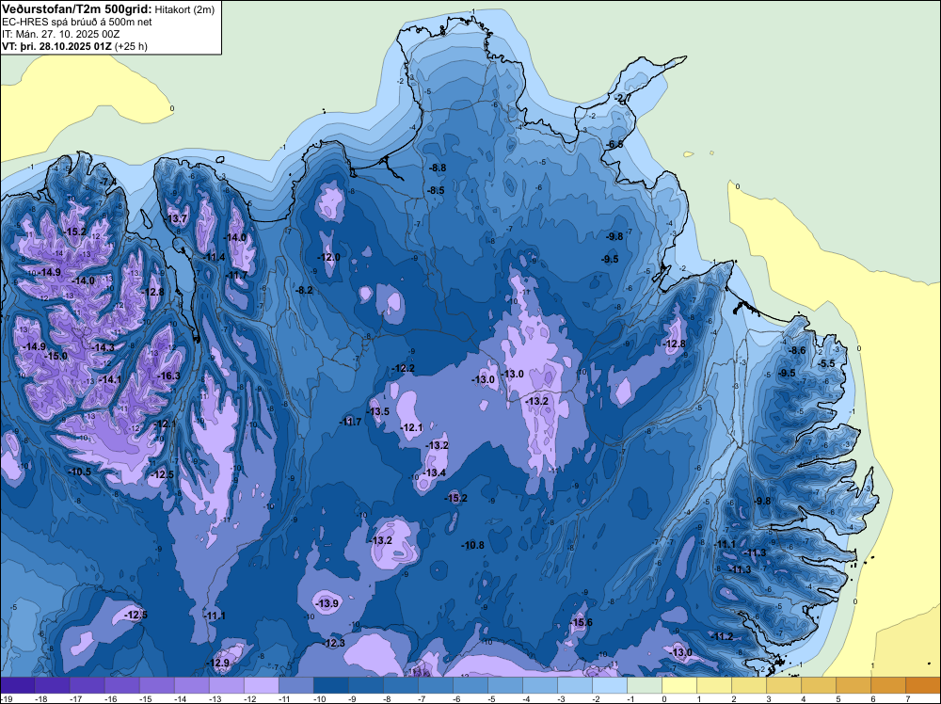Viewport: 941px width, 704px height.
Task: Click the -6 tick label in the legend
Action: pos(458,699)
